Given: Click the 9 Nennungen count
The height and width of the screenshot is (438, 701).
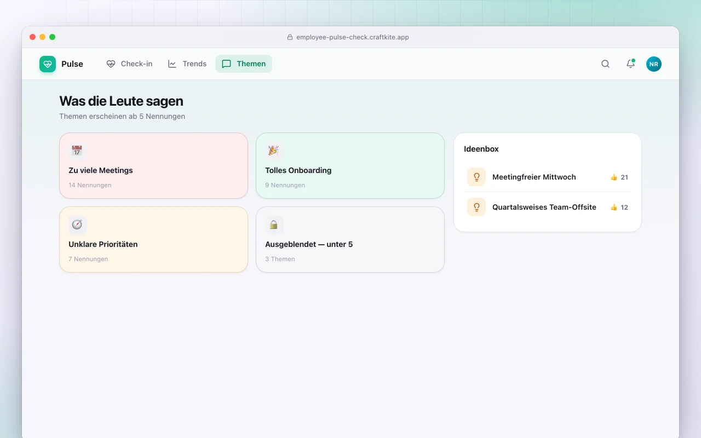Looking at the screenshot, I should 285,185.
